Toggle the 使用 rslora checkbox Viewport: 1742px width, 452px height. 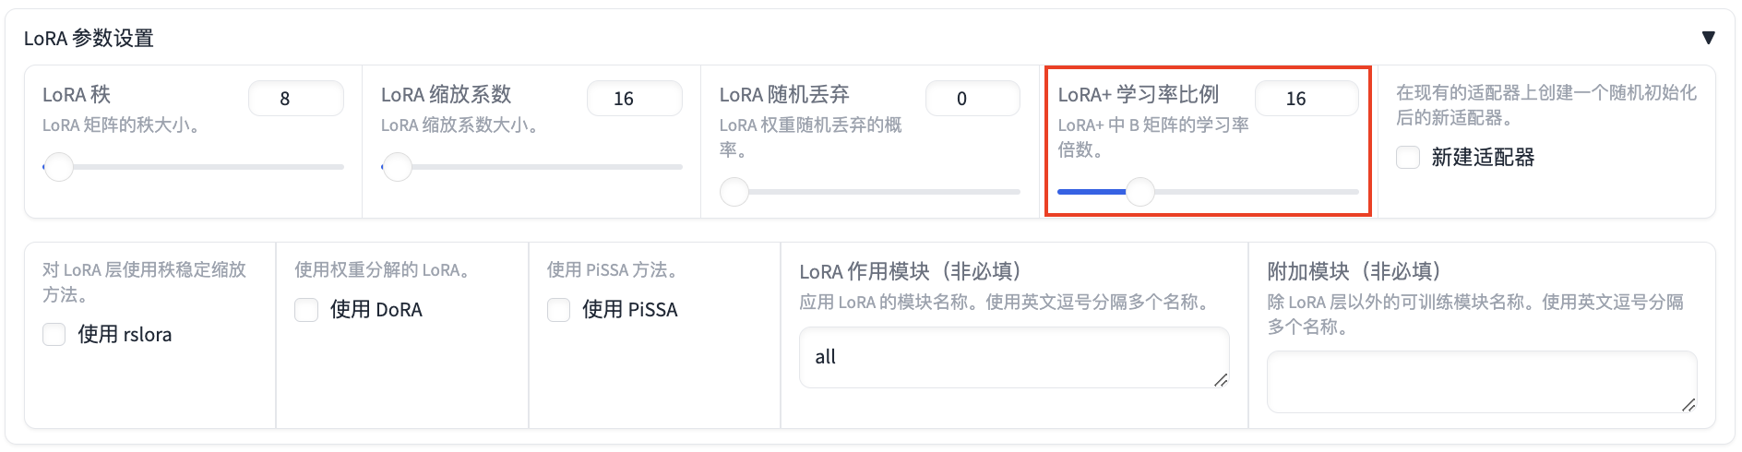tap(54, 335)
